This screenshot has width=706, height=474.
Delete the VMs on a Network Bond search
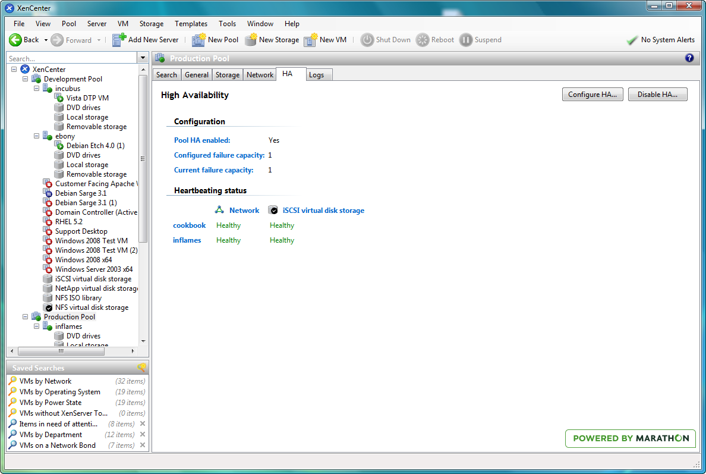[x=142, y=445]
